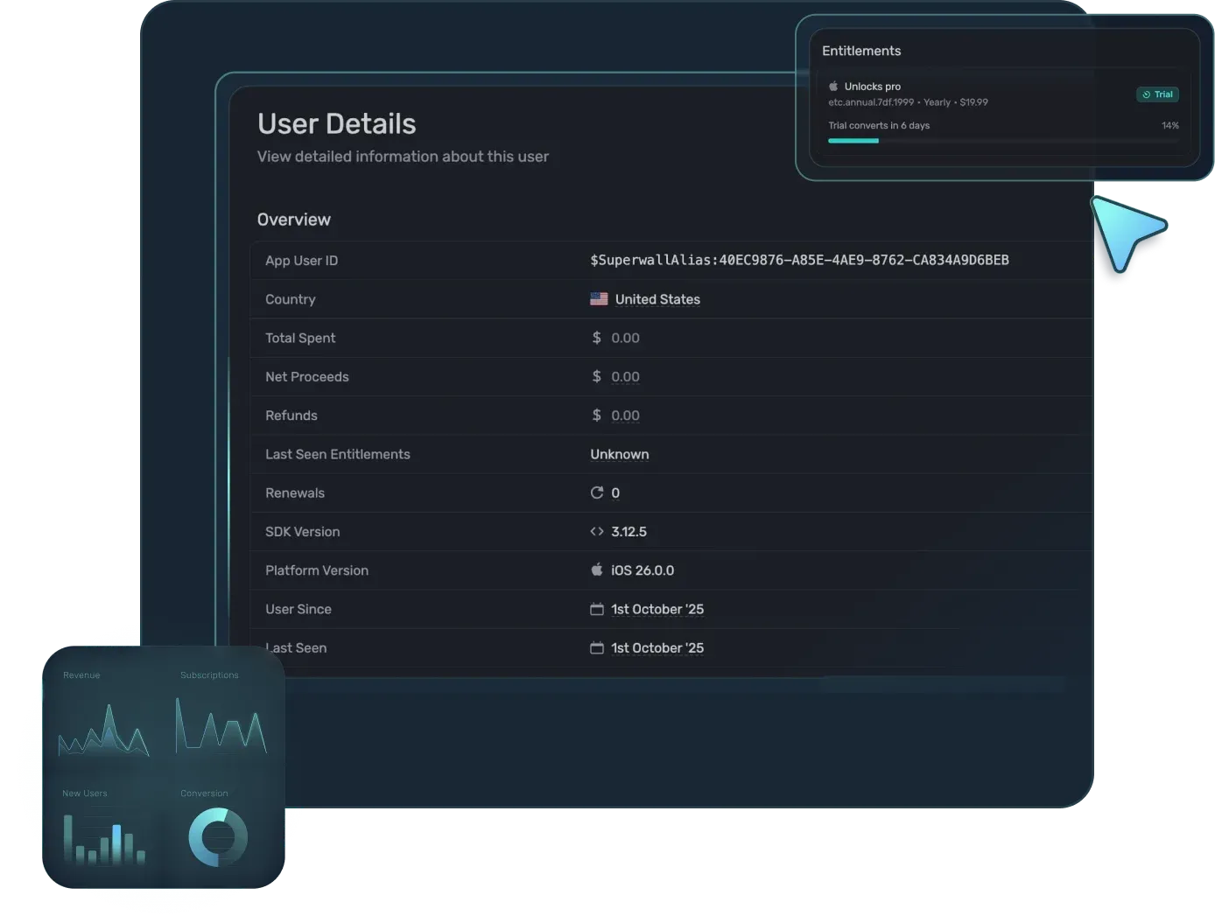Click the renewals refresh arrow icon
Image resolution: width=1215 pixels, height=916 pixels.
pos(597,493)
